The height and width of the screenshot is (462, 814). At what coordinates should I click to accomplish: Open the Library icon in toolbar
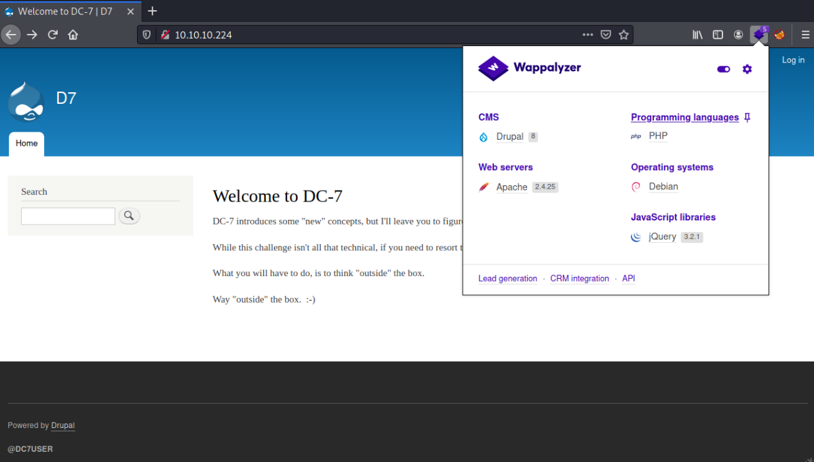click(x=697, y=35)
